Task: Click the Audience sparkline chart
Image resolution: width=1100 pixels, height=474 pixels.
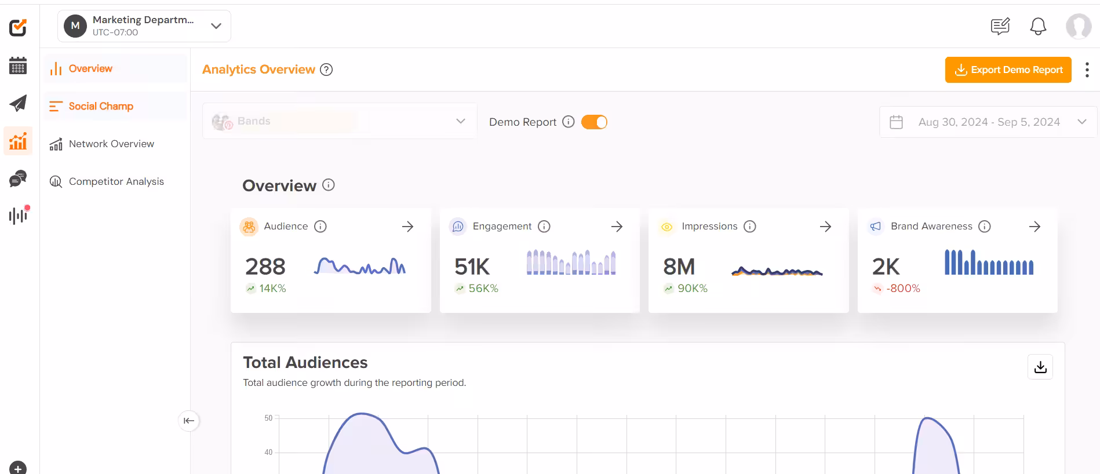Action: pos(360,266)
